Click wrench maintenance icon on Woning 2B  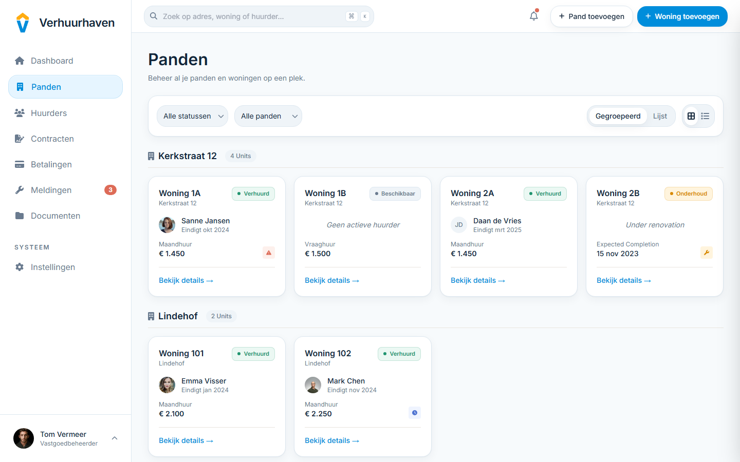click(x=706, y=253)
